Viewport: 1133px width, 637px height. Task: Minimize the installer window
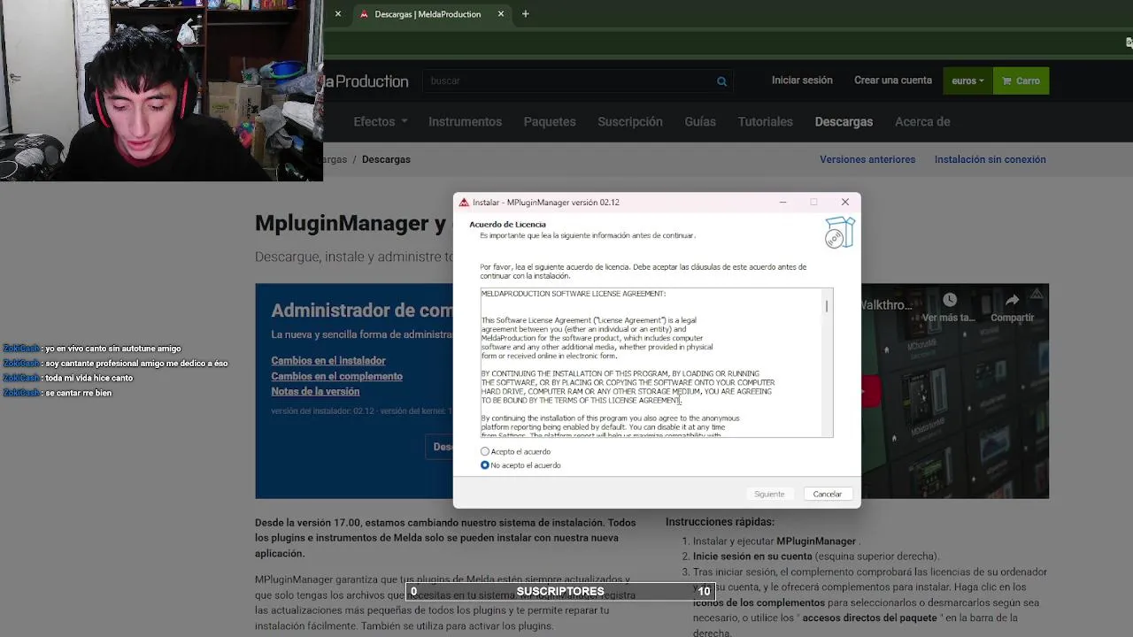[782, 202]
